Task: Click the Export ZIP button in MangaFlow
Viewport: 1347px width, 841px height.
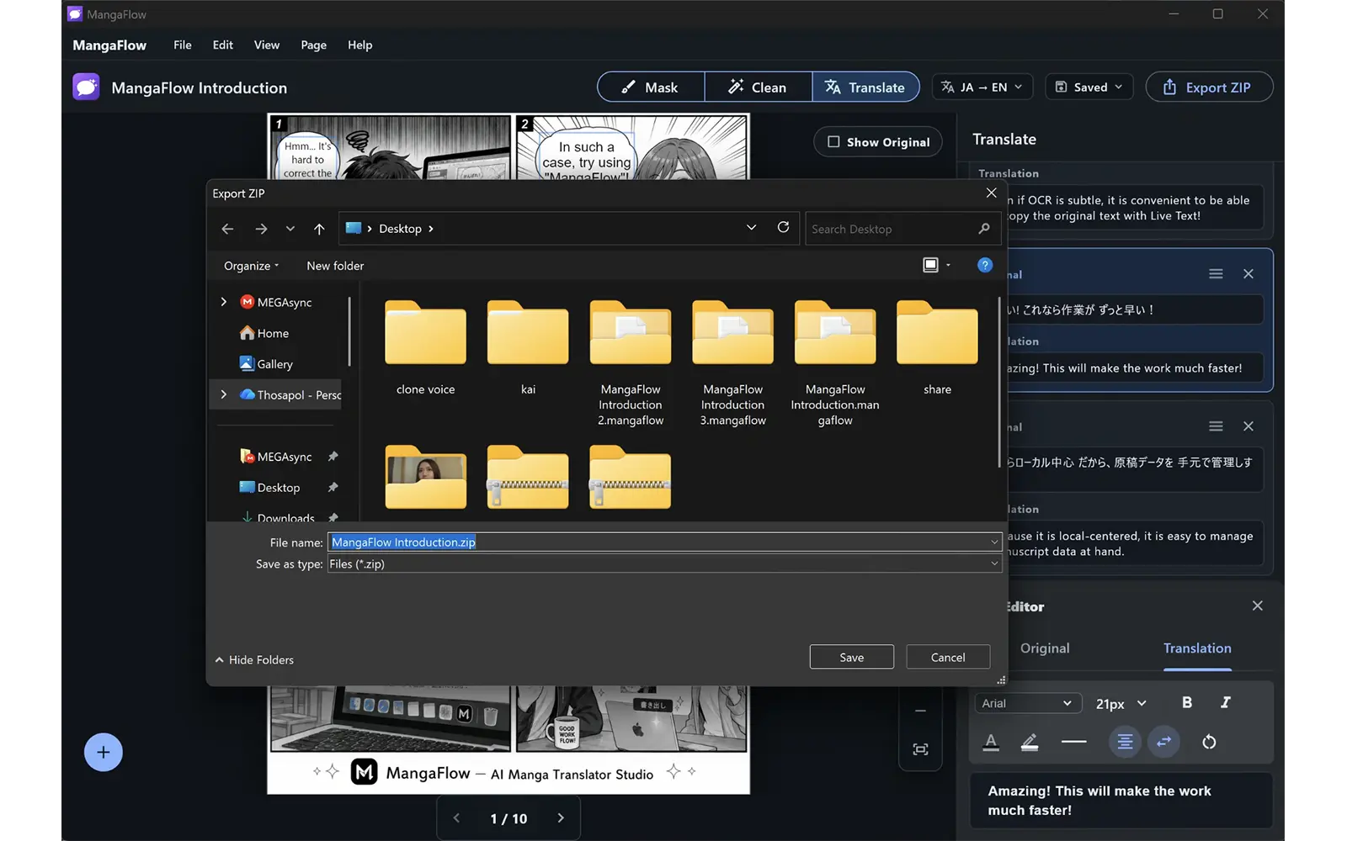Action: [x=1209, y=87]
